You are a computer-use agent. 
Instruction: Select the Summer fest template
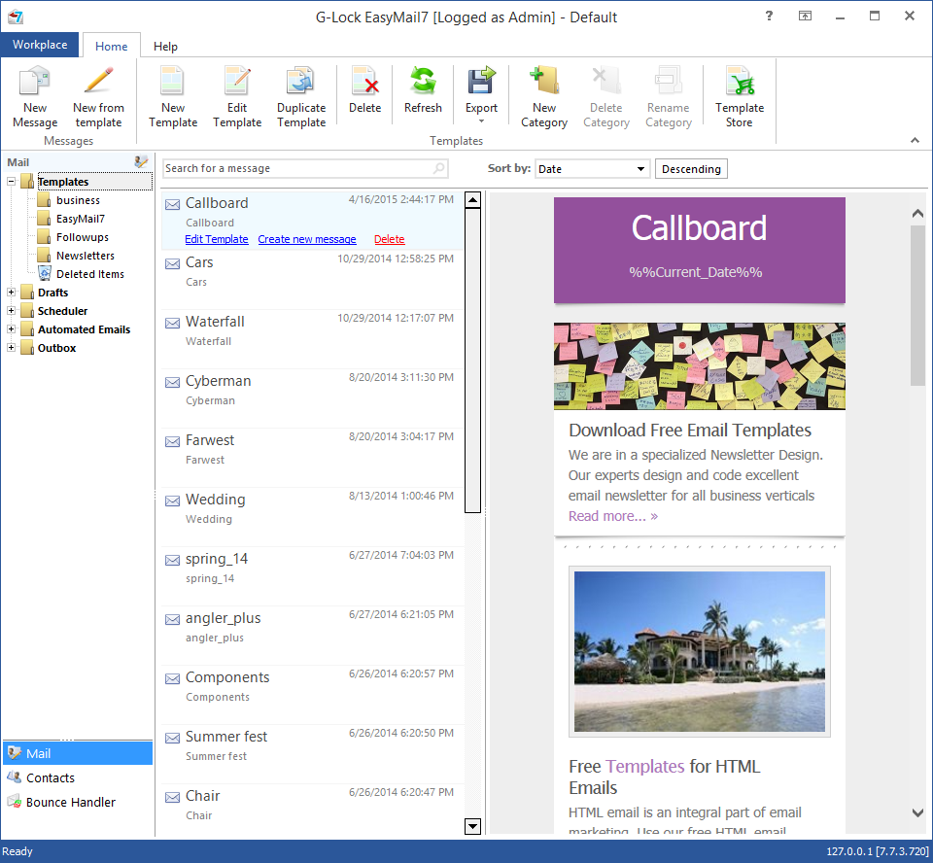[312, 754]
